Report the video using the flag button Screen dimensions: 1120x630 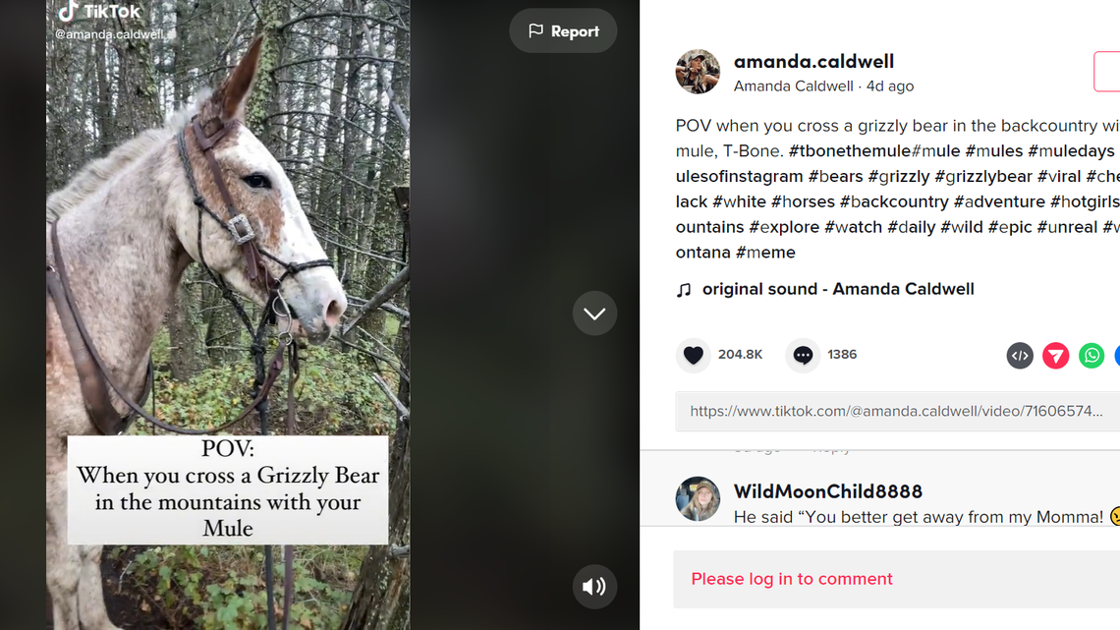point(563,30)
